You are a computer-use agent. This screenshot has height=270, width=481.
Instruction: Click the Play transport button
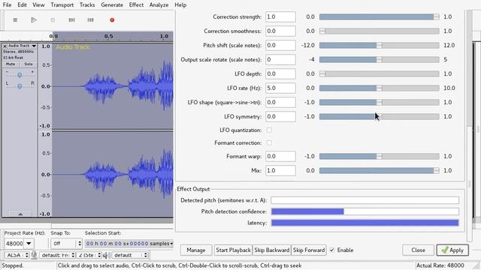click(x=34, y=20)
